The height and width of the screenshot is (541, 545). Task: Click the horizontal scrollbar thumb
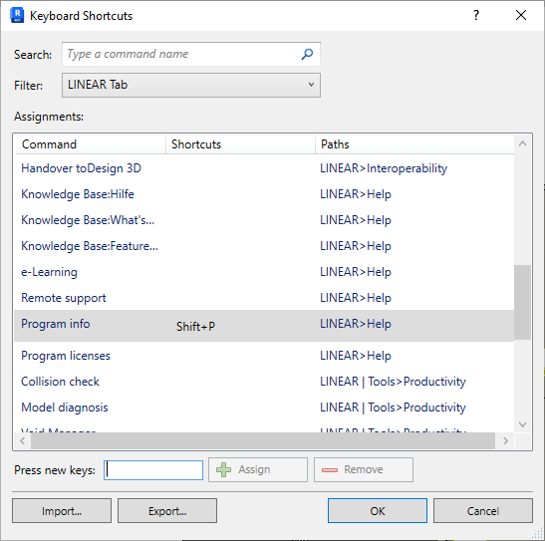click(263, 441)
